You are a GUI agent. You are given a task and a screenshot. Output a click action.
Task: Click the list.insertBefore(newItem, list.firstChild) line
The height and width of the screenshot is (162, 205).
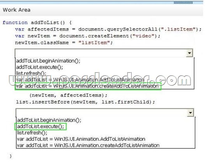point(85,102)
